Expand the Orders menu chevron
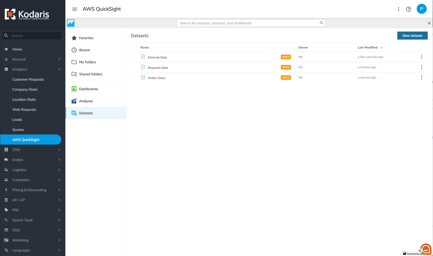 pyautogui.click(x=59, y=160)
